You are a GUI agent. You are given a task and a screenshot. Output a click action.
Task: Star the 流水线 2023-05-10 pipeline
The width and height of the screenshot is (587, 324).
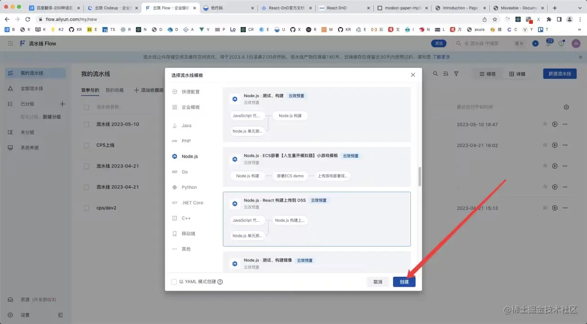(545, 124)
